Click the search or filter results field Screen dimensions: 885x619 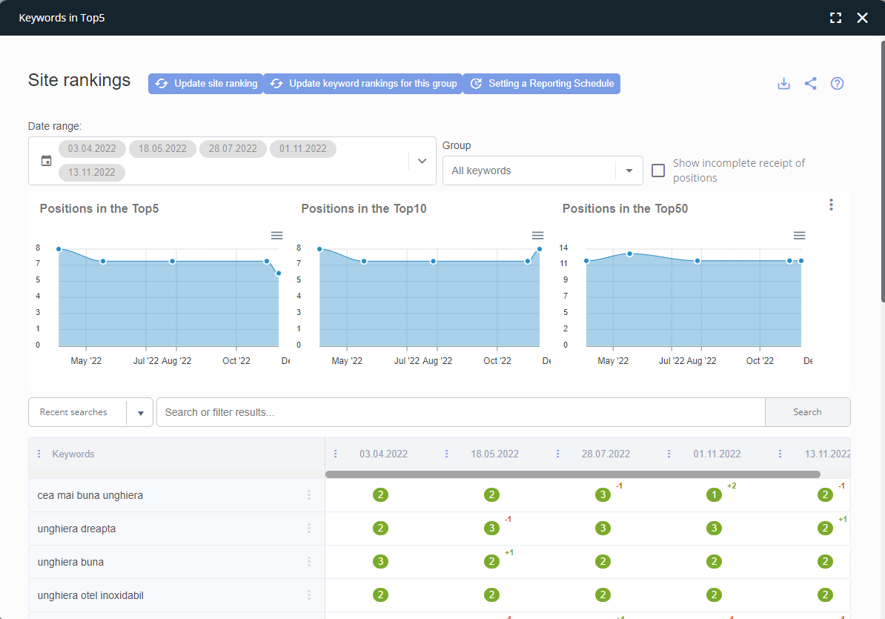460,412
